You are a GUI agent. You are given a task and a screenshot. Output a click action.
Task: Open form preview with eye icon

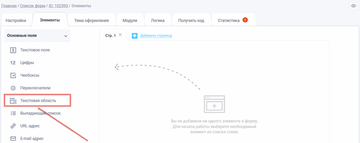coord(354,6)
